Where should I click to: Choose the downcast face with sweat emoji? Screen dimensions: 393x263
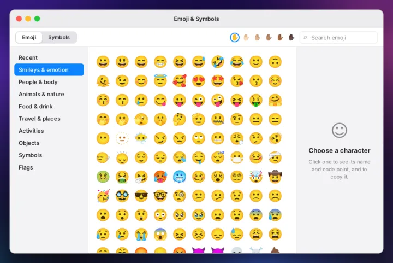[237, 235]
